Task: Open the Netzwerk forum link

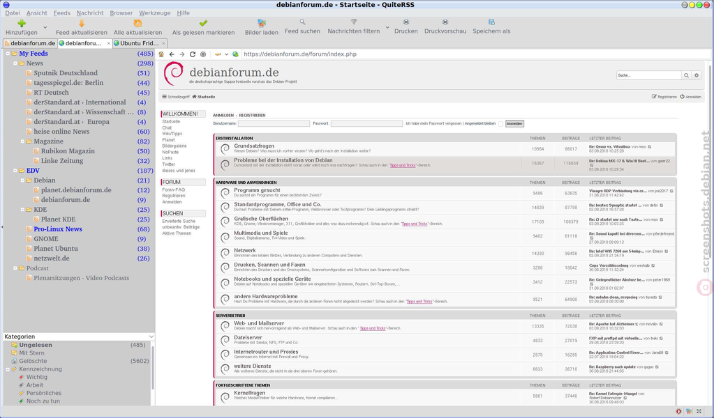Action: point(245,250)
